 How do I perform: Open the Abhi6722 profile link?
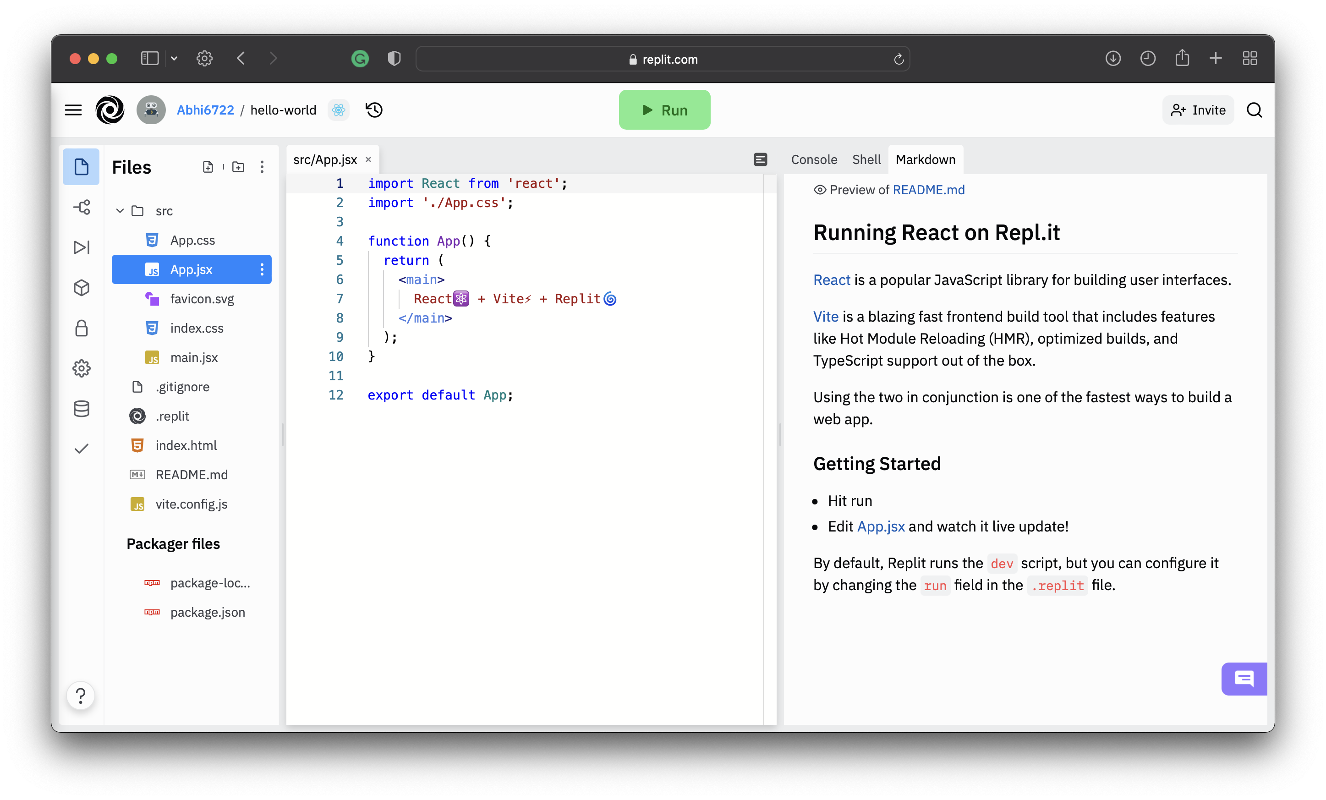(x=205, y=110)
